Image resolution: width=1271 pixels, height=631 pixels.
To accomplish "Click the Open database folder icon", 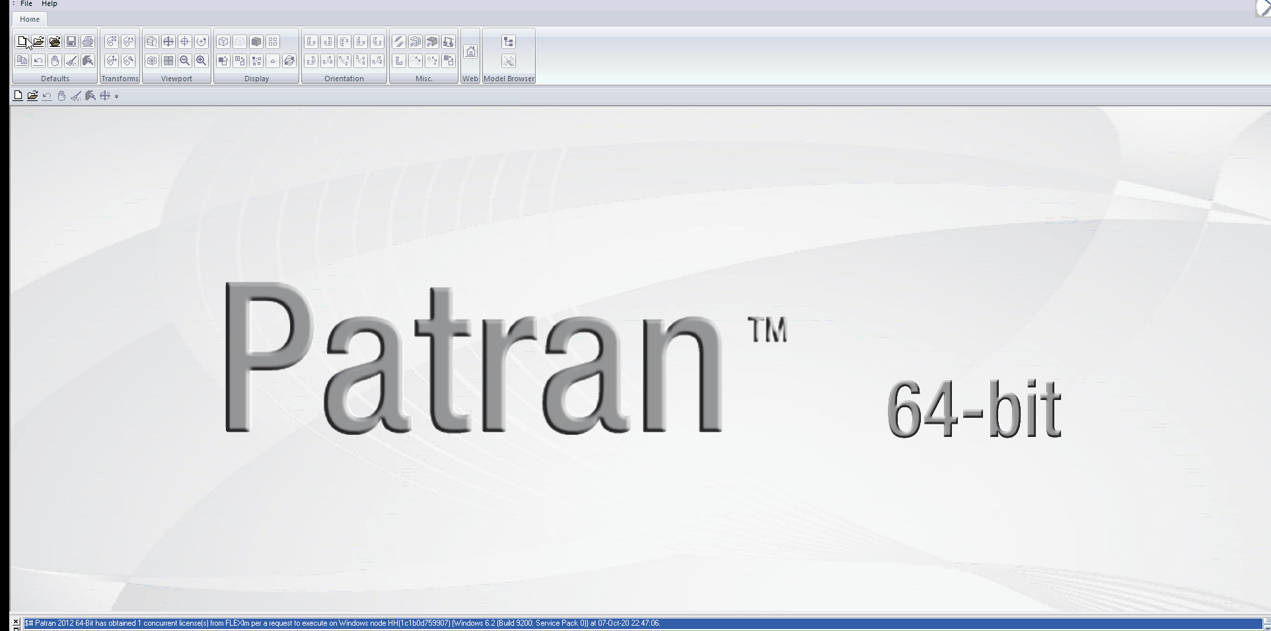I will tap(38, 42).
